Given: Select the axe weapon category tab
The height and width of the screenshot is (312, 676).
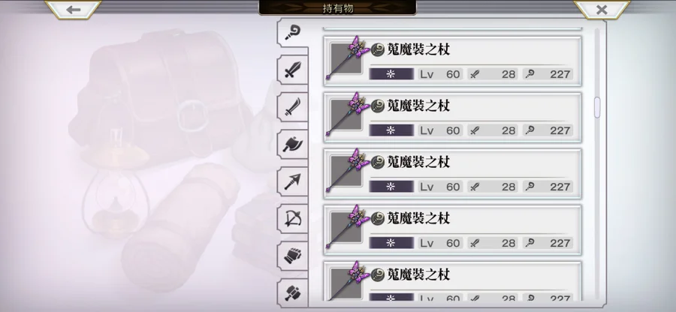Looking at the screenshot, I should [293, 144].
